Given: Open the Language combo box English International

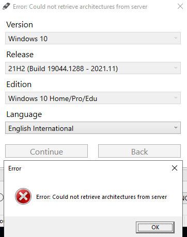Looking at the screenshot, I should click(93, 128).
